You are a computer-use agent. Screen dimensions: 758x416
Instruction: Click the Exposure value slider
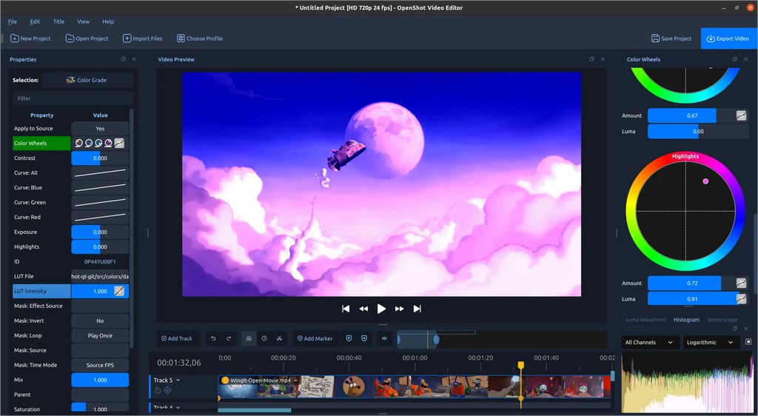[x=100, y=232]
